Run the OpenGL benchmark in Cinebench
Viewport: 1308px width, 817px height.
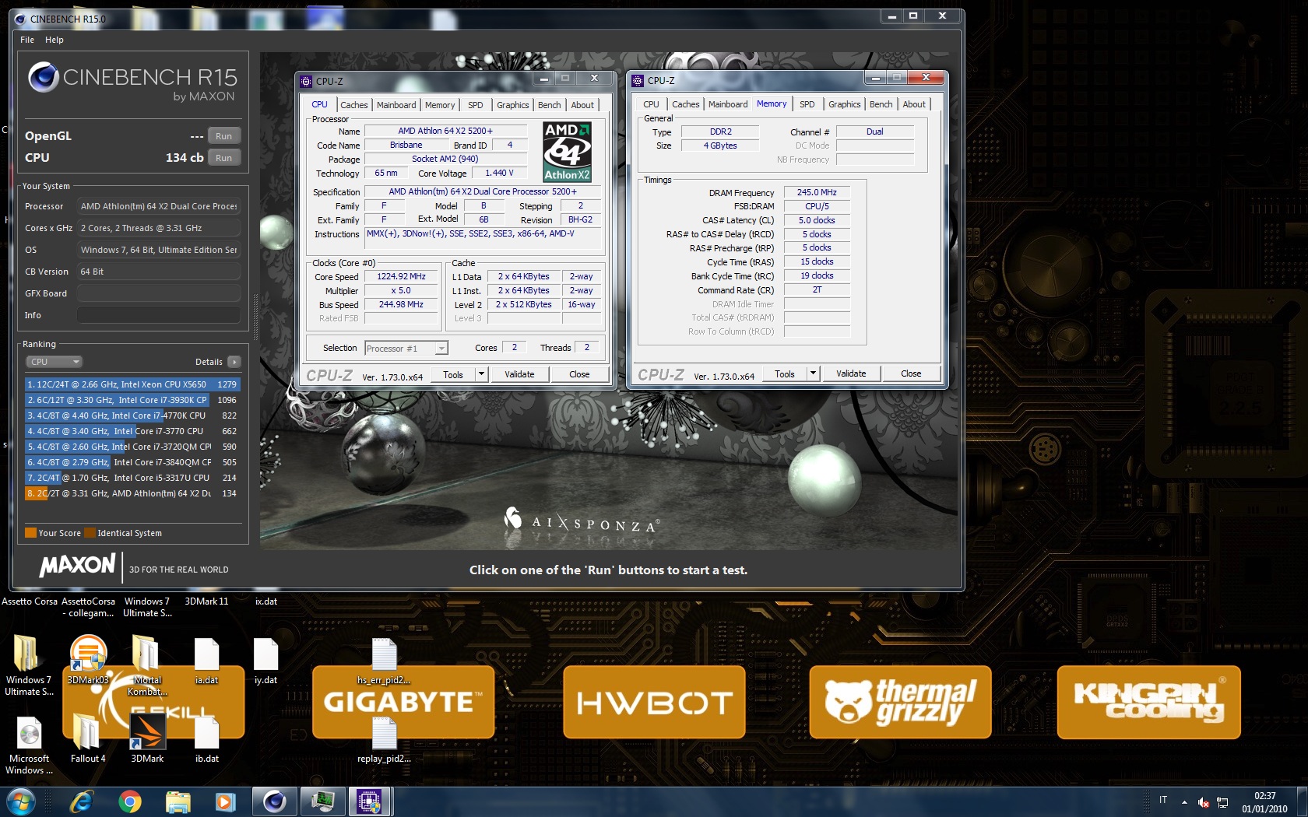click(x=223, y=136)
